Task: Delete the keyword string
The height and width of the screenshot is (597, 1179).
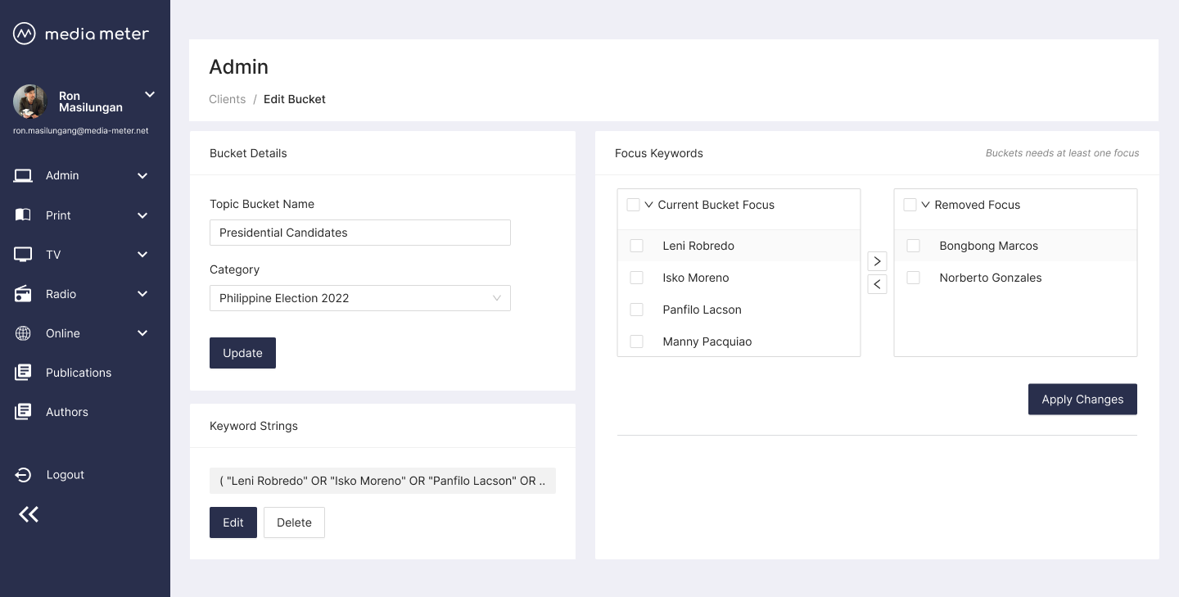Action: (294, 522)
